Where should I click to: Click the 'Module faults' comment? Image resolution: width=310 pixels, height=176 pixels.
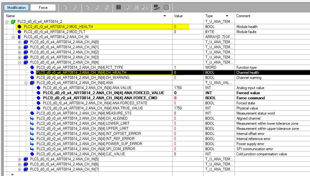[246, 32]
